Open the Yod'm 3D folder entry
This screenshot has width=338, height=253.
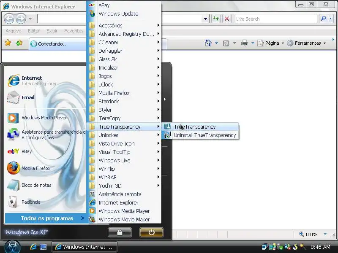[124, 186]
